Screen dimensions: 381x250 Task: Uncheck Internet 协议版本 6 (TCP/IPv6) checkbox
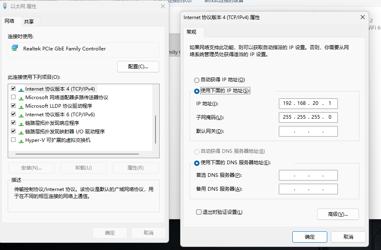coord(13,114)
